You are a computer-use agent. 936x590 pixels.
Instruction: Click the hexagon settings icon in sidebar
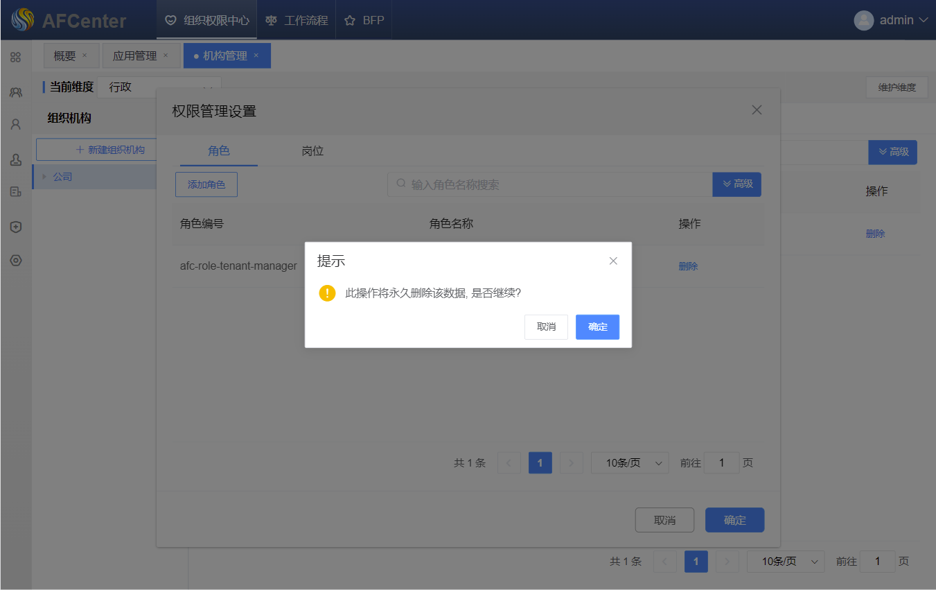pyautogui.click(x=15, y=261)
